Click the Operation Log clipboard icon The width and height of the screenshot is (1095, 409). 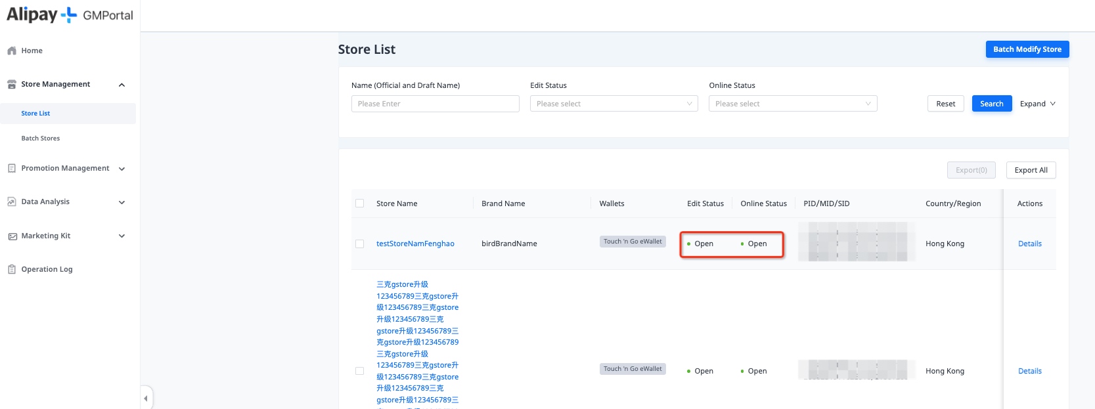pyautogui.click(x=12, y=269)
